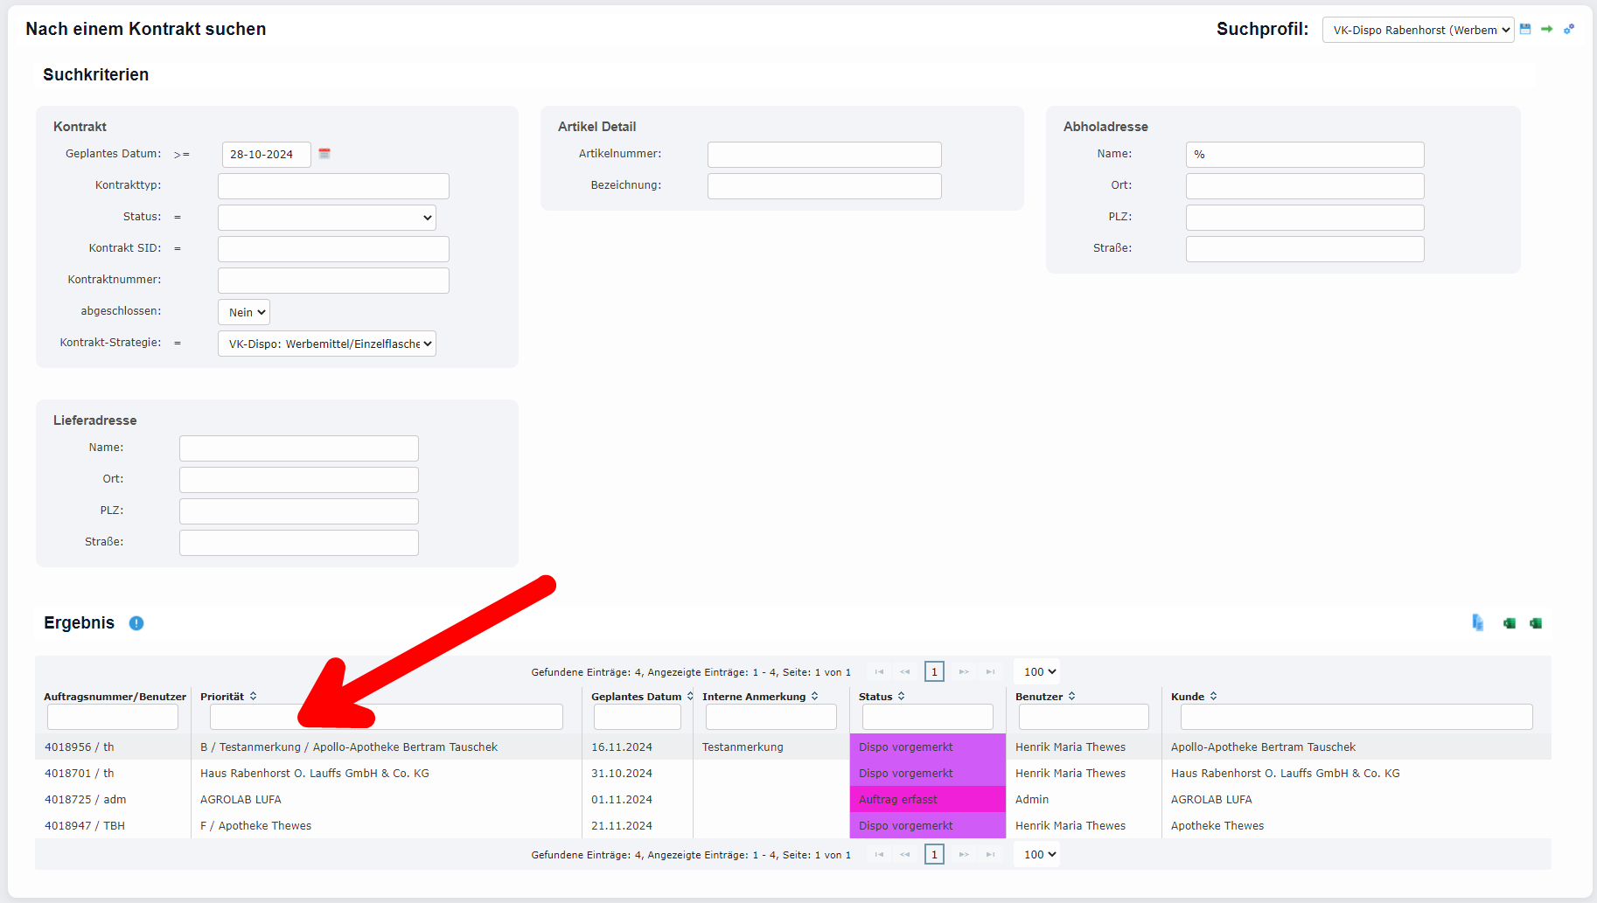
Task: Open the Suchprofil dropdown
Action: [x=1418, y=30]
